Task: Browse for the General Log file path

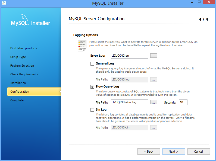Action: 154,79
